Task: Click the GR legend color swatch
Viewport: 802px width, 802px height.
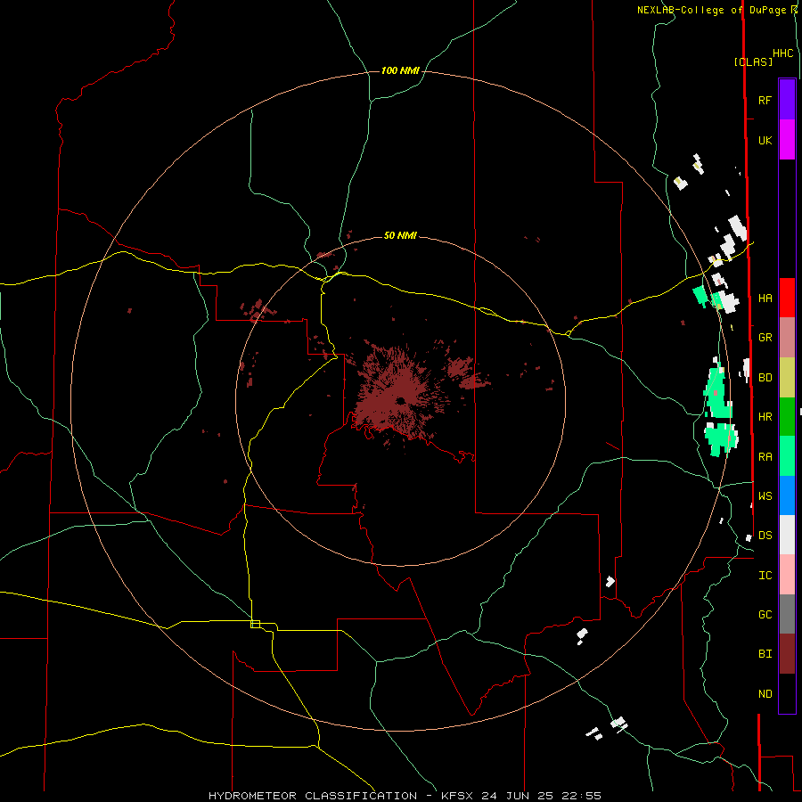Action: 787,338
